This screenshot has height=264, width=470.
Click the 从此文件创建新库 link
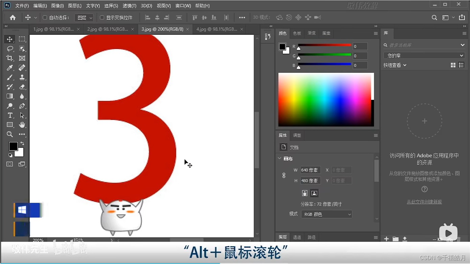pyautogui.click(x=424, y=202)
